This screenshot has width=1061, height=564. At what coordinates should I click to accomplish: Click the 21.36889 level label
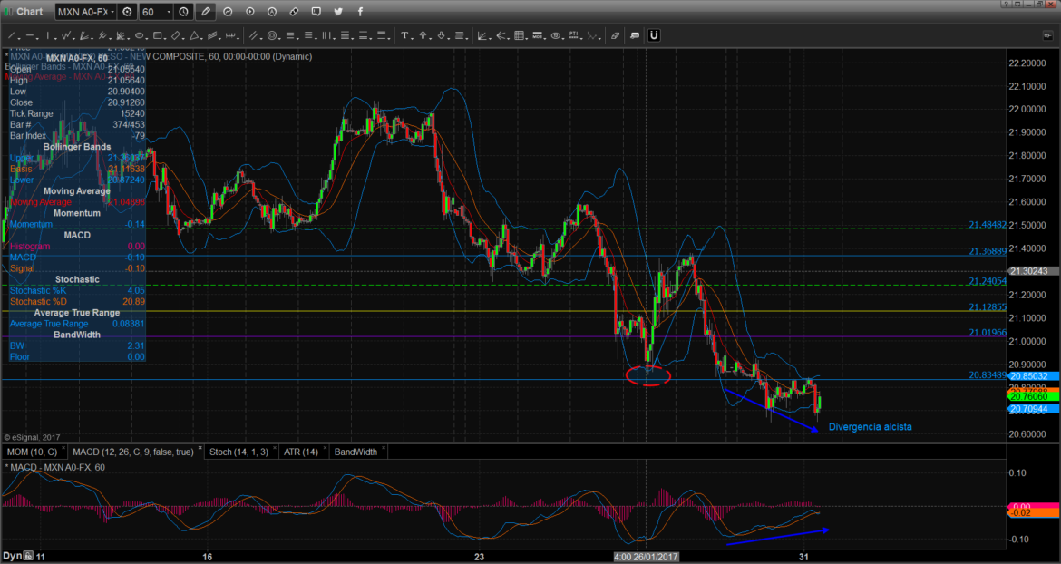click(988, 251)
